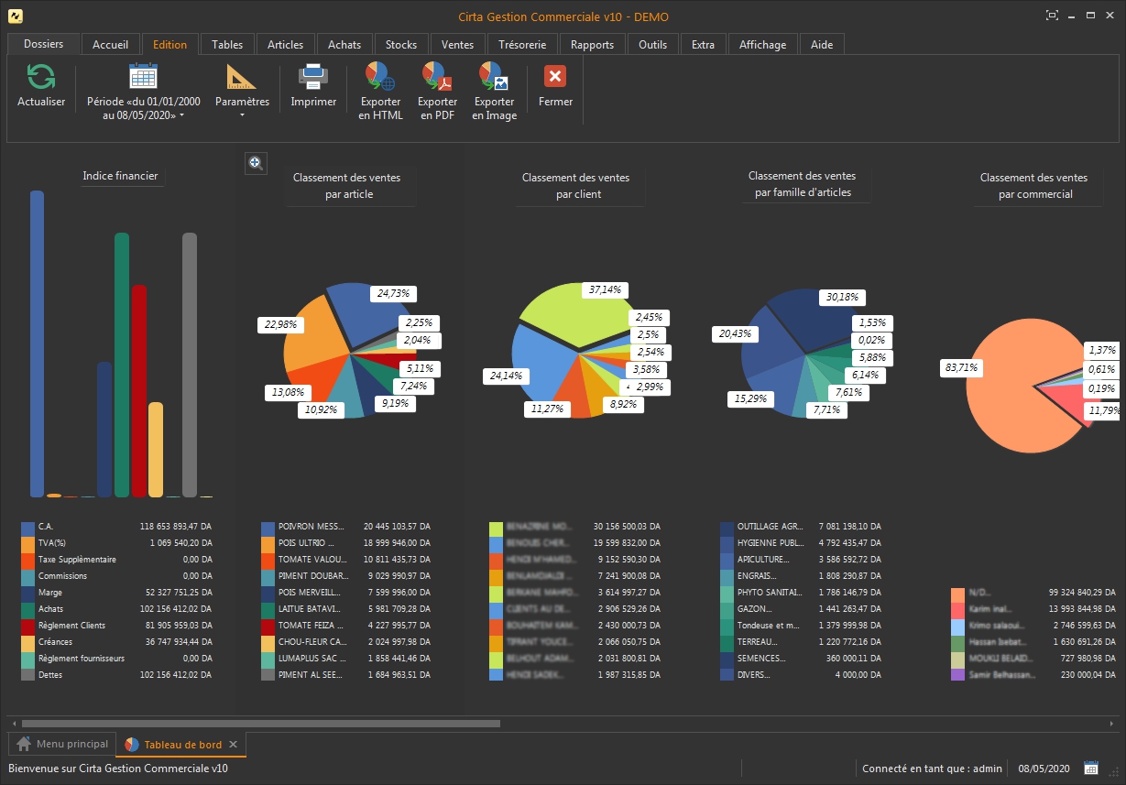Open the calendar icon in the status bar

[1091, 768]
